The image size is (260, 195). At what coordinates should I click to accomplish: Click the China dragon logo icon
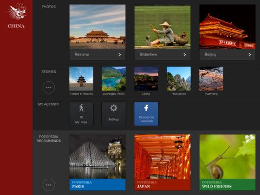coord(17,12)
